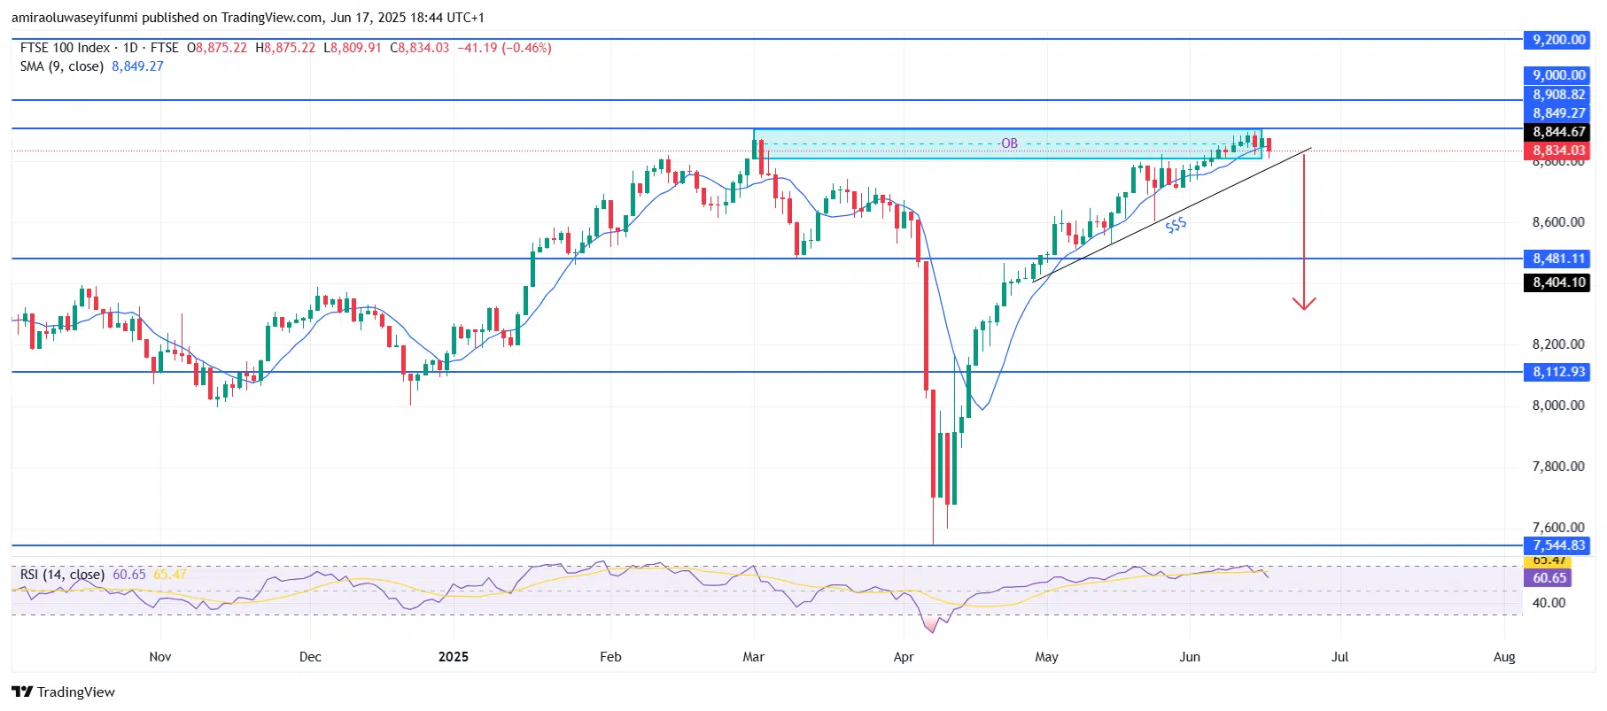The width and height of the screenshot is (1607, 711).
Task: Click the 8,908.82 blue level label
Action: point(1558,95)
